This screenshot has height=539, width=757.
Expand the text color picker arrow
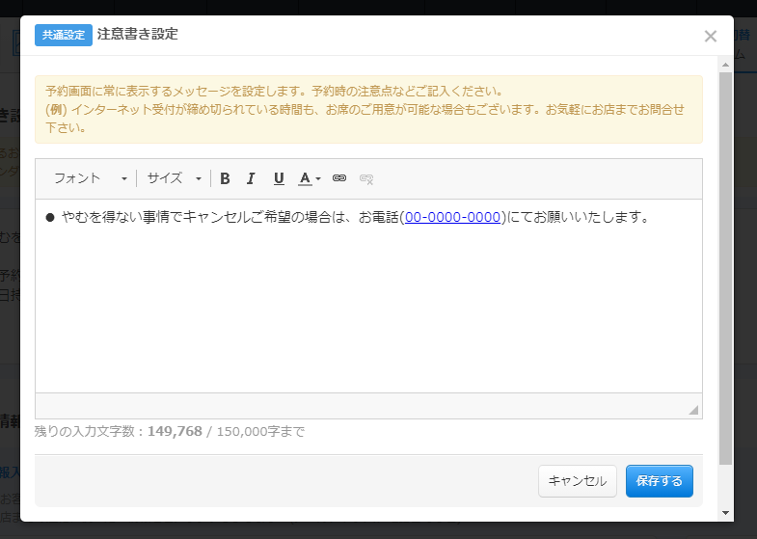(318, 179)
